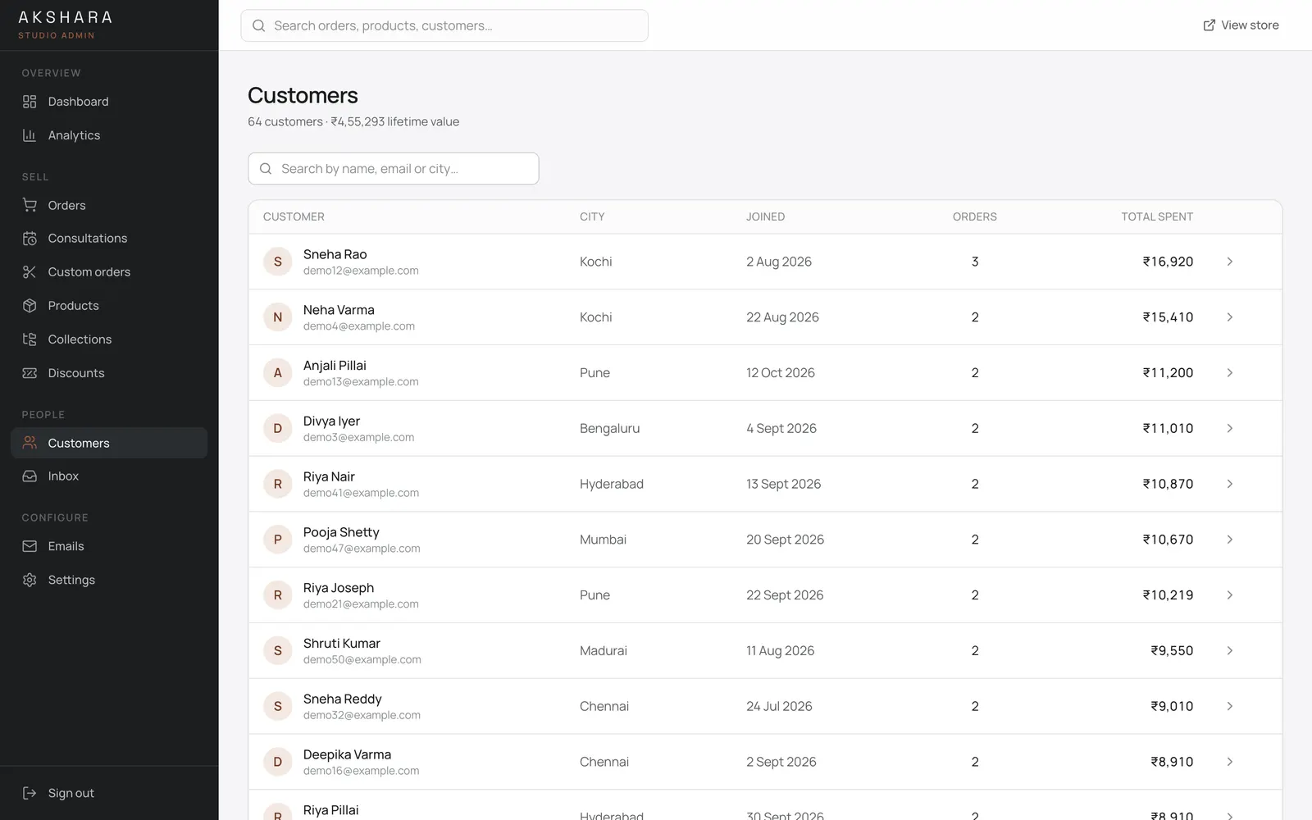Click the Sign out arrow icon
1312x820 pixels.
(30, 793)
